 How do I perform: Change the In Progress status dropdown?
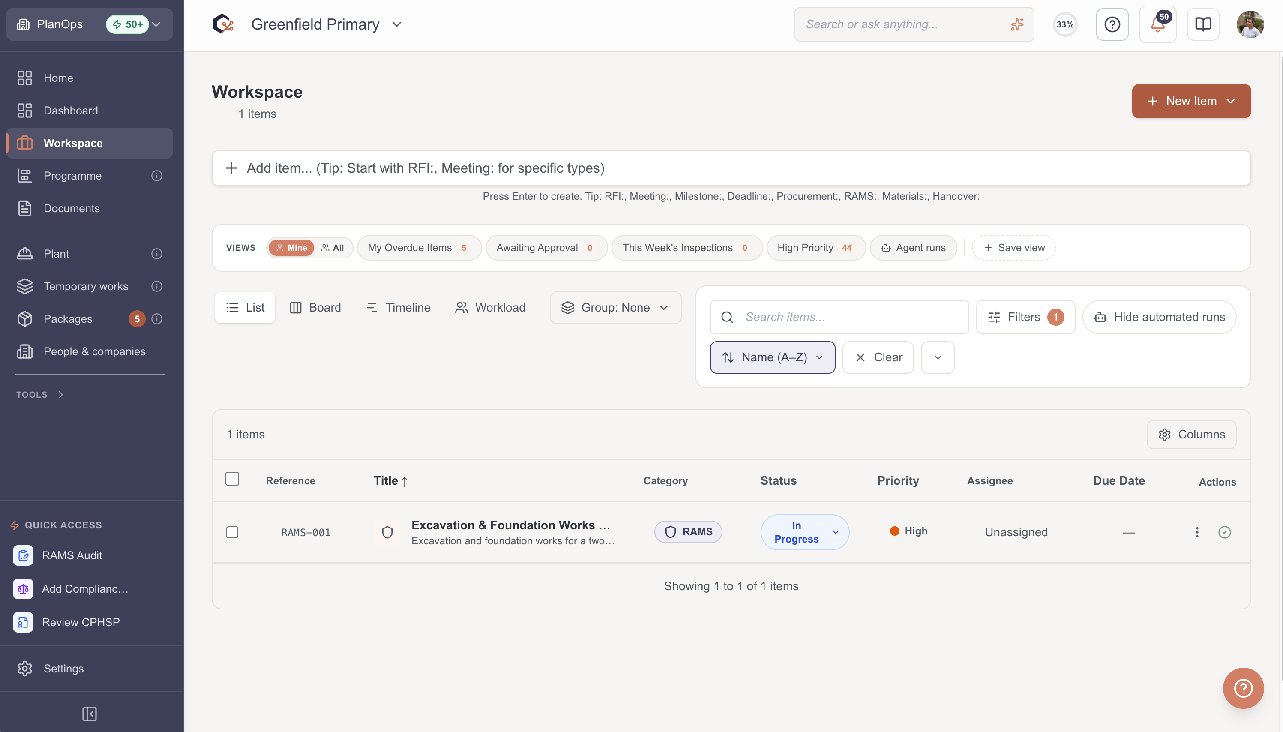[805, 532]
